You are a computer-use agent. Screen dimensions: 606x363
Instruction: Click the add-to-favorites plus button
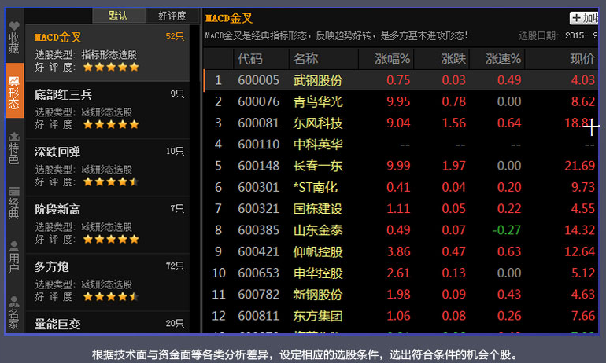point(584,18)
